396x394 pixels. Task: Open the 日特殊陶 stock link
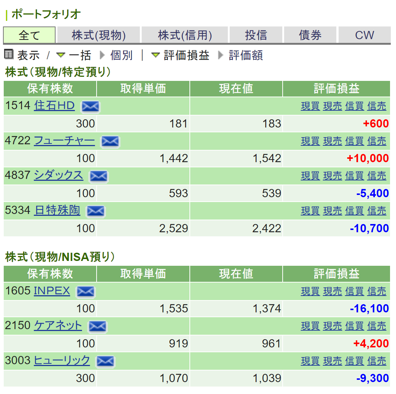point(57,210)
